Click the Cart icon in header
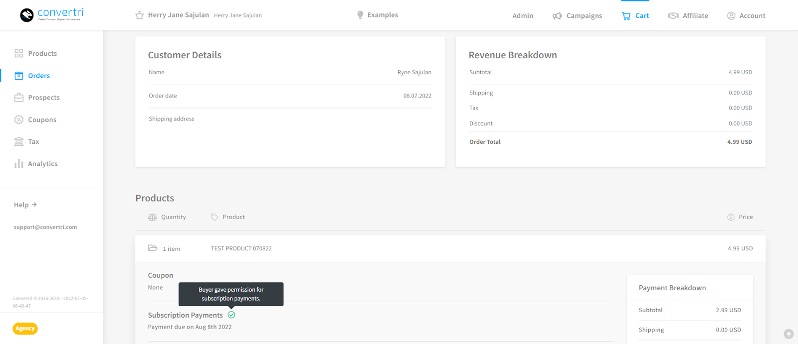 626,16
